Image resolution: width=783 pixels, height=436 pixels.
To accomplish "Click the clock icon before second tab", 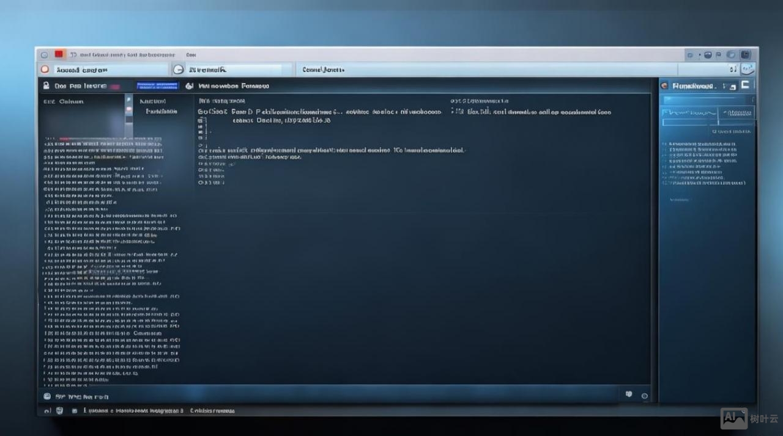I will pyautogui.click(x=178, y=70).
